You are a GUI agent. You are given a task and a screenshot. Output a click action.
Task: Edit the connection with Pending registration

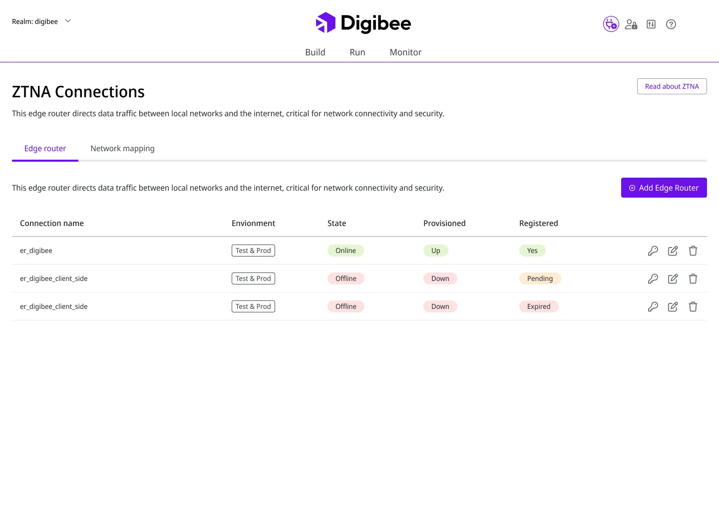[673, 278]
